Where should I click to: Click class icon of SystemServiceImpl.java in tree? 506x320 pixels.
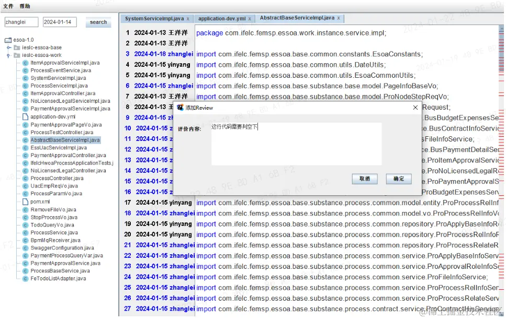pyautogui.click(x=26, y=78)
